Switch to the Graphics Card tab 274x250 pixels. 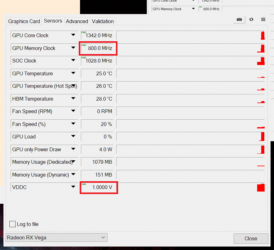click(x=24, y=21)
